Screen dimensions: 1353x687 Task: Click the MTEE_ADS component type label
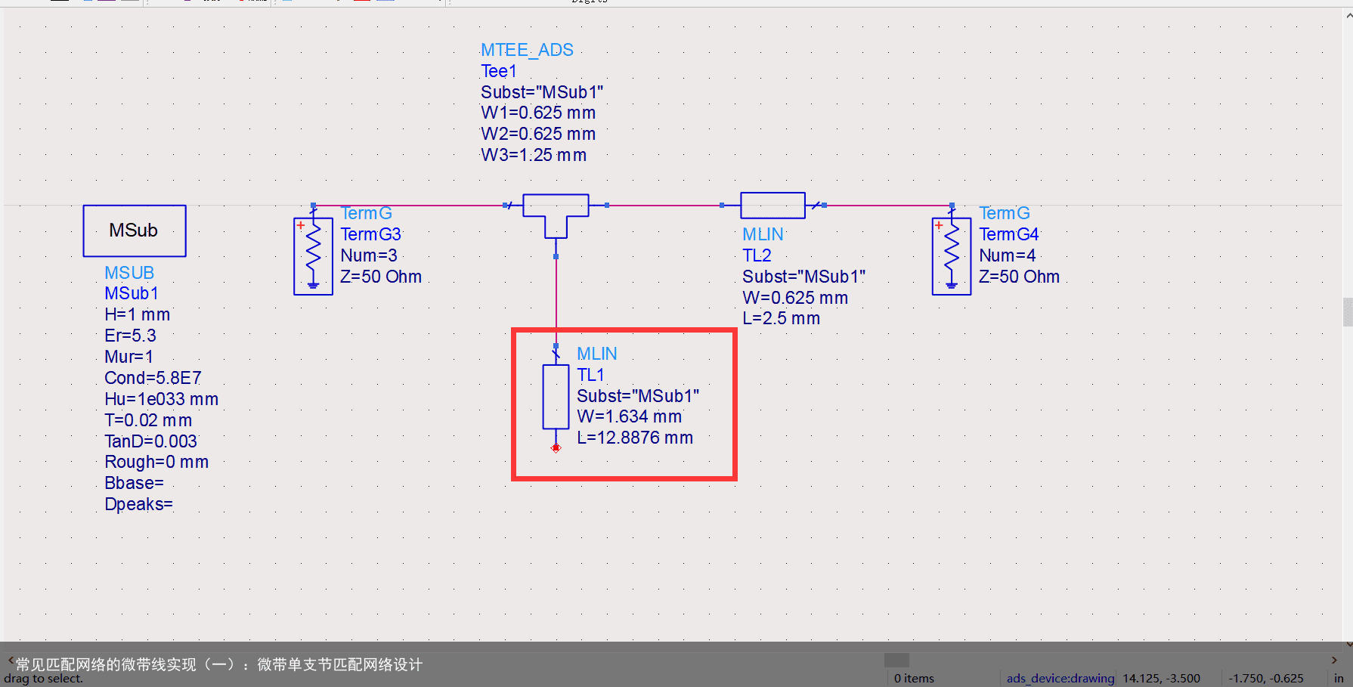[x=527, y=50]
